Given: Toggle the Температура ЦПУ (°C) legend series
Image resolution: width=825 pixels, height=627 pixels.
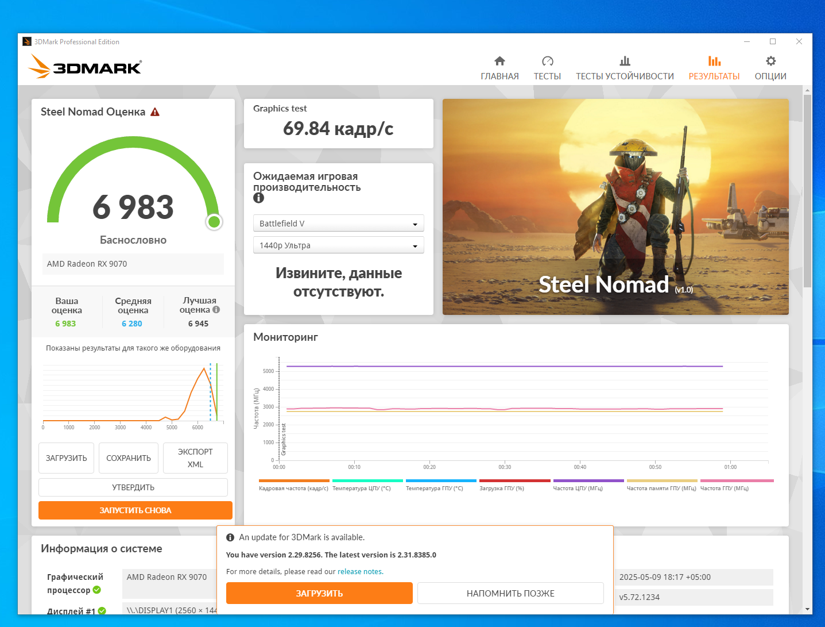Looking at the screenshot, I should click(x=367, y=486).
